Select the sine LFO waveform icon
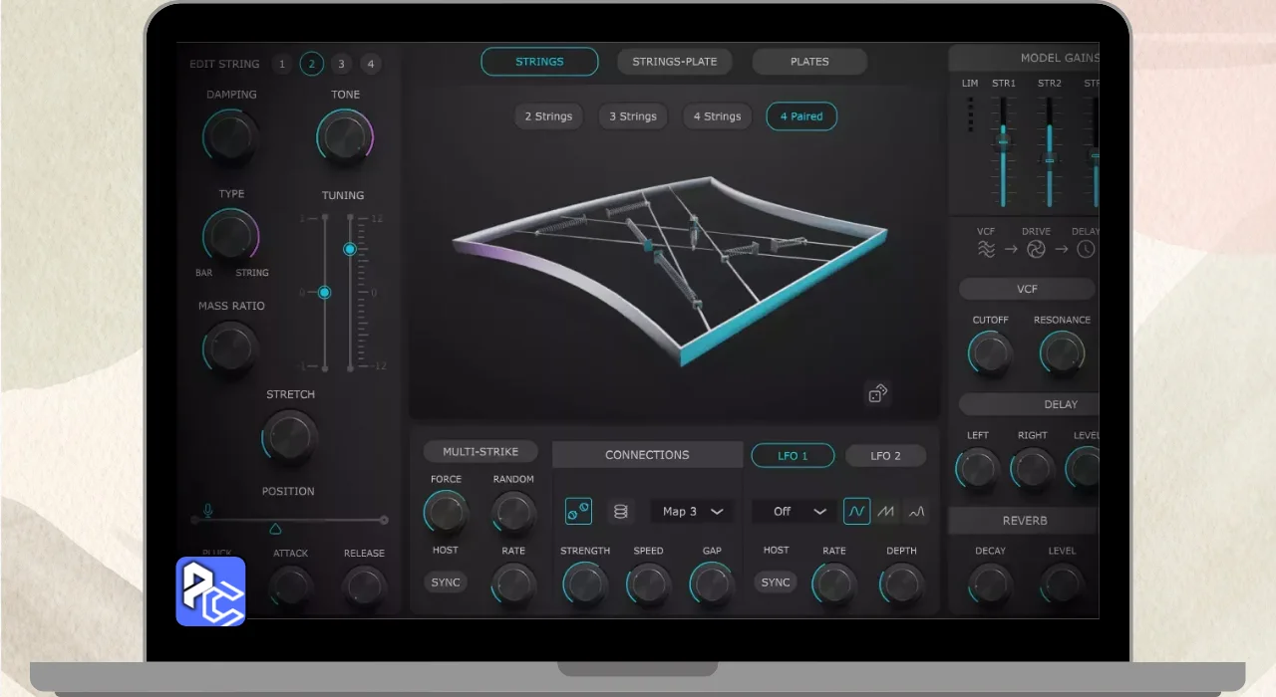 (856, 511)
